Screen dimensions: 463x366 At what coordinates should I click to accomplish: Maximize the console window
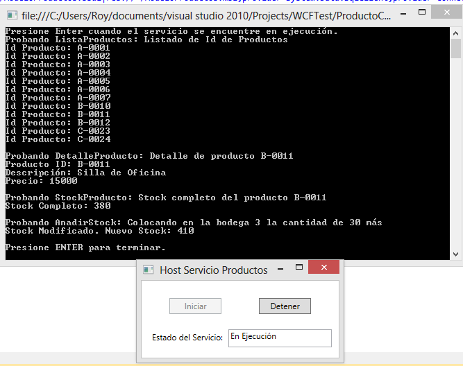click(422, 12)
